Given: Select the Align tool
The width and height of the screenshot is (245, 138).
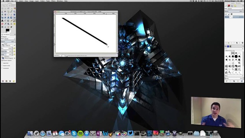Looking at the screenshot, I should [x=8, y=15].
